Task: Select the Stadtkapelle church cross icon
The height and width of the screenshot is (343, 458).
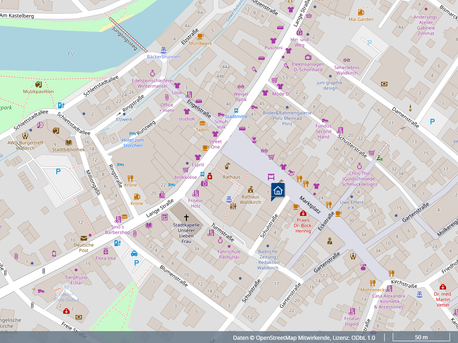Action: coord(186,217)
